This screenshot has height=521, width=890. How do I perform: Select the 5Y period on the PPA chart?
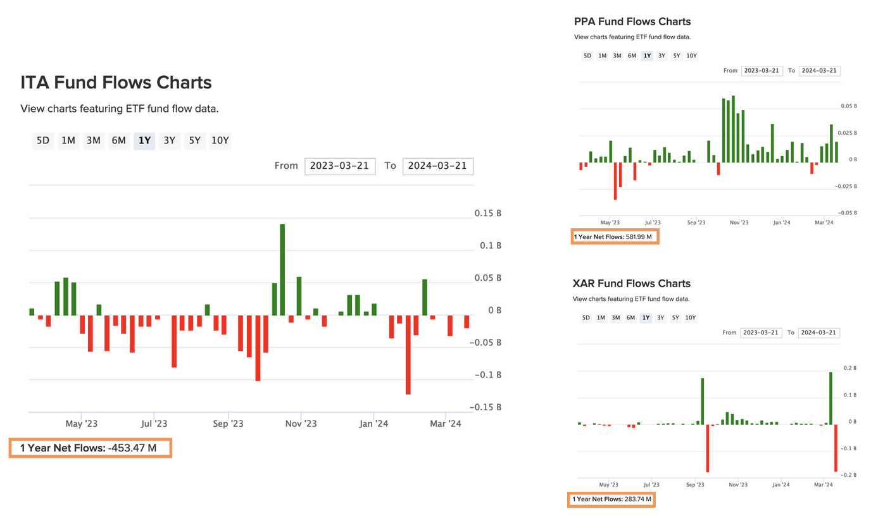point(676,56)
